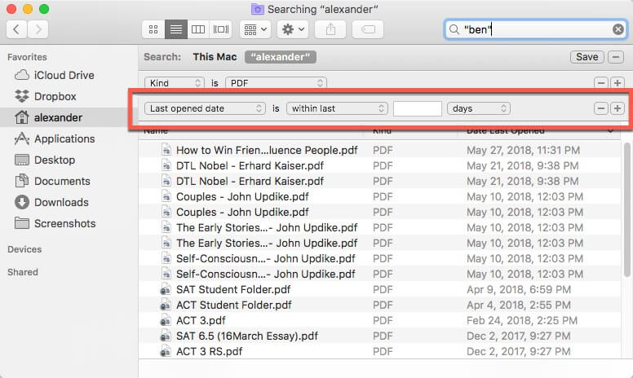The image size is (633, 378).
Task: Switch to icon view
Action: (153, 29)
